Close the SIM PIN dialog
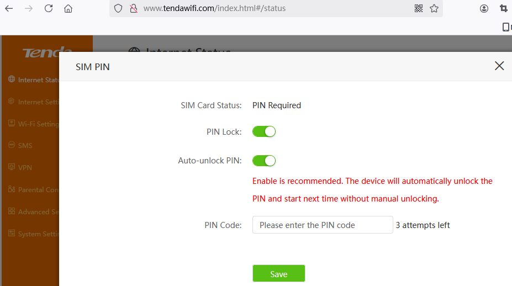Screen dimensions: 512x286 coord(499,66)
